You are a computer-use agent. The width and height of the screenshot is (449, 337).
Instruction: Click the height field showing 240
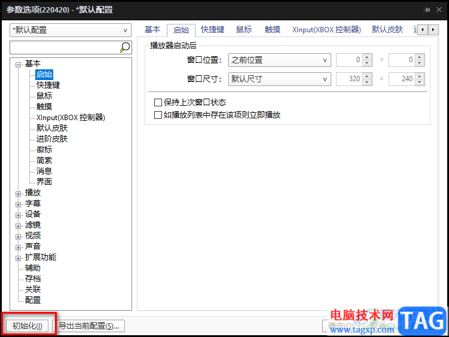[402, 79]
